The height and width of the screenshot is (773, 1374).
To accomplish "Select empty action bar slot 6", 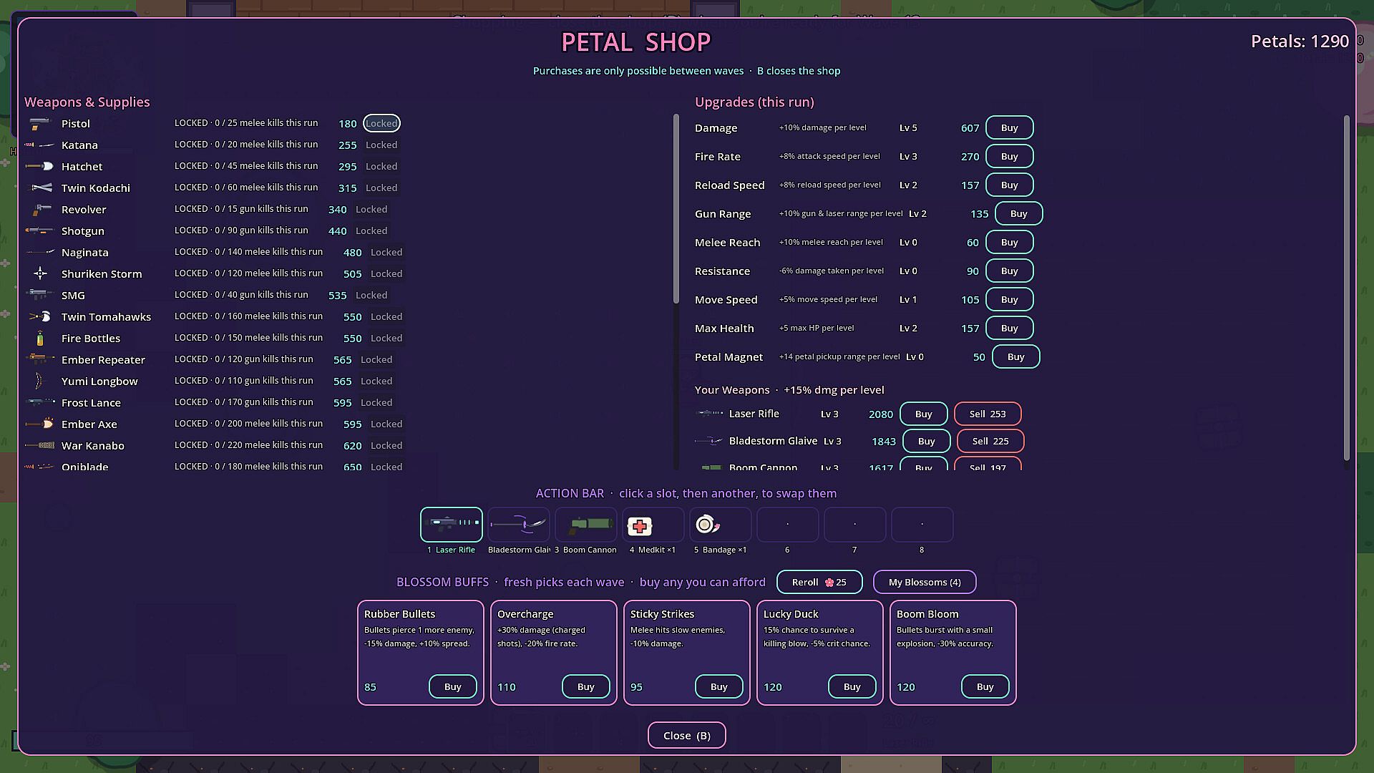I will click(x=788, y=525).
